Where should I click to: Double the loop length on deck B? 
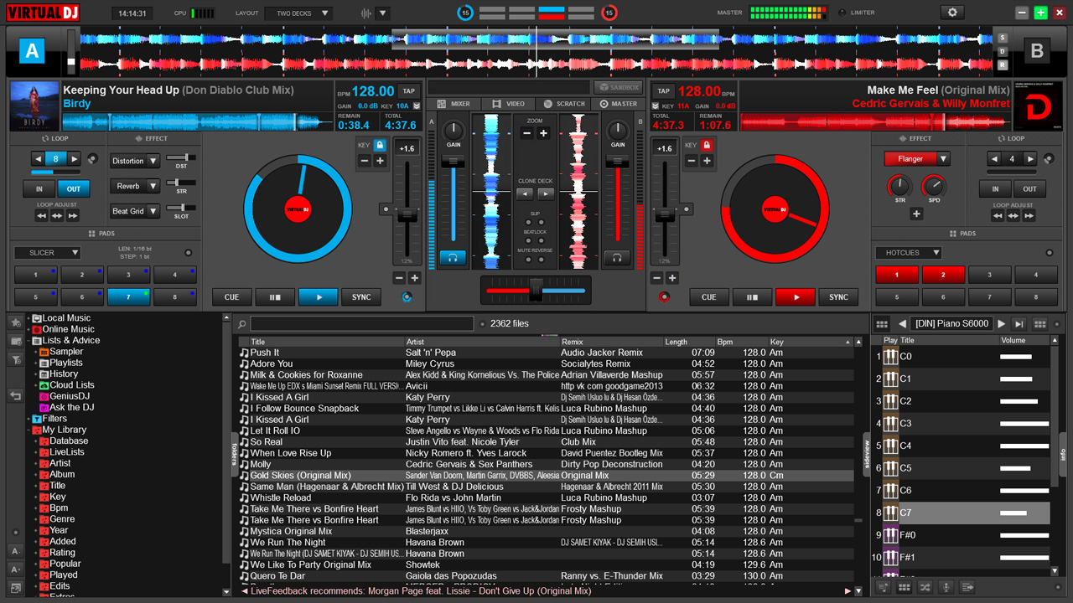1030,158
